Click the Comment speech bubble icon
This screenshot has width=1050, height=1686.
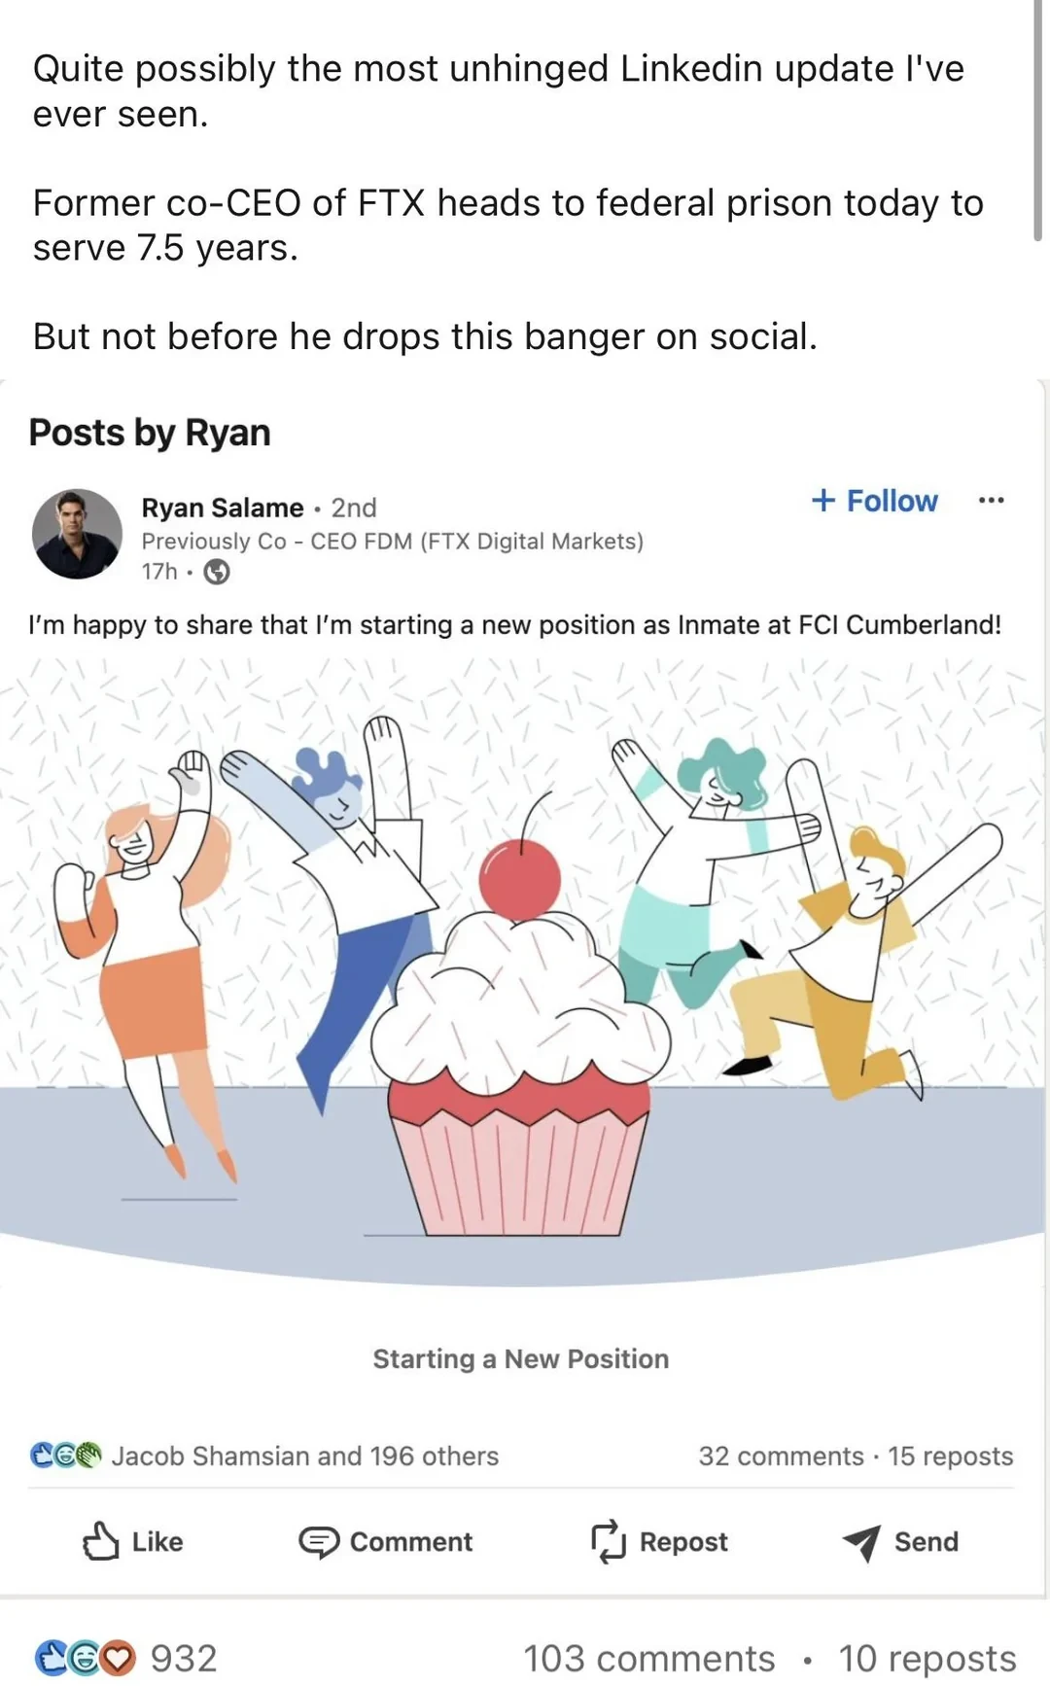318,1542
